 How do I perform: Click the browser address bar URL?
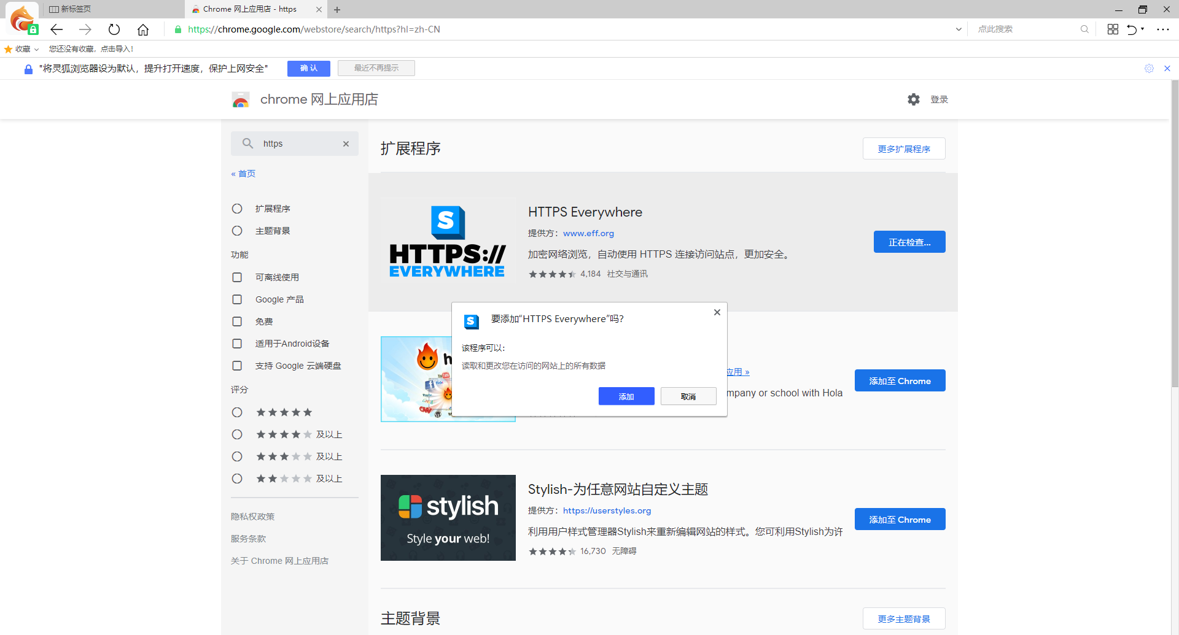(314, 29)
